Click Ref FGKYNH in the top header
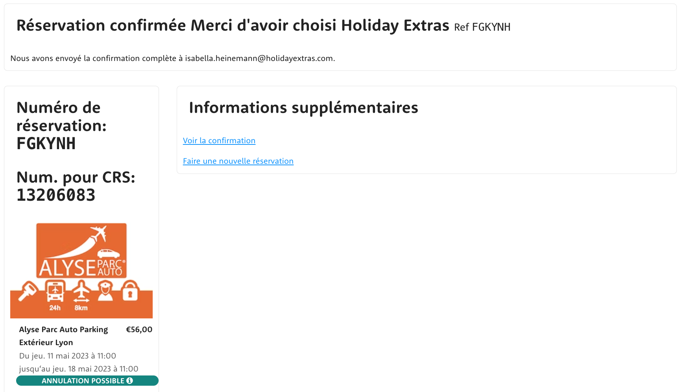 pyautogui.click(x=482, y=27)
